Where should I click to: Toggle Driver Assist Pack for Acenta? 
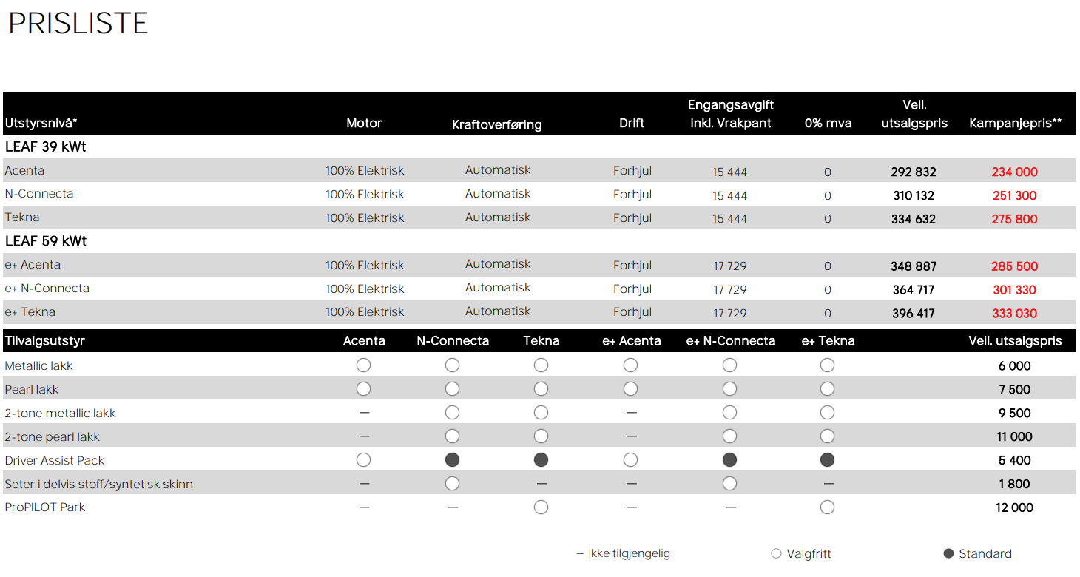click(363, 460)
